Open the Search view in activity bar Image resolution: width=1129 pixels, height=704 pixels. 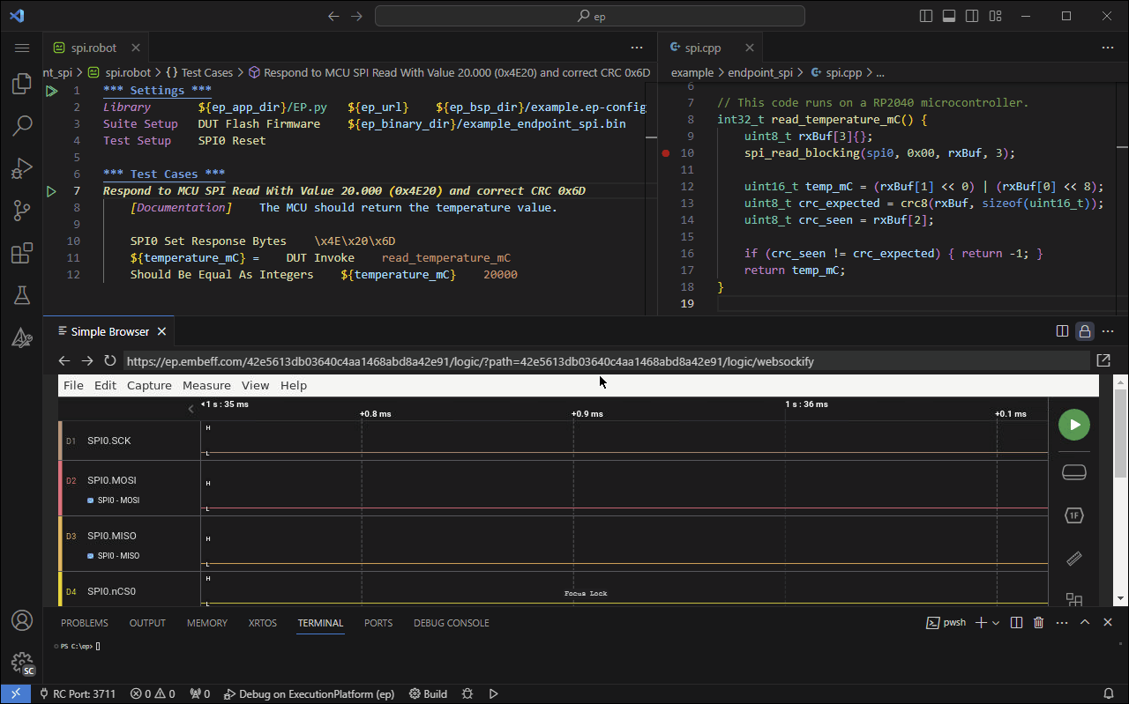[x=22, y=126]
